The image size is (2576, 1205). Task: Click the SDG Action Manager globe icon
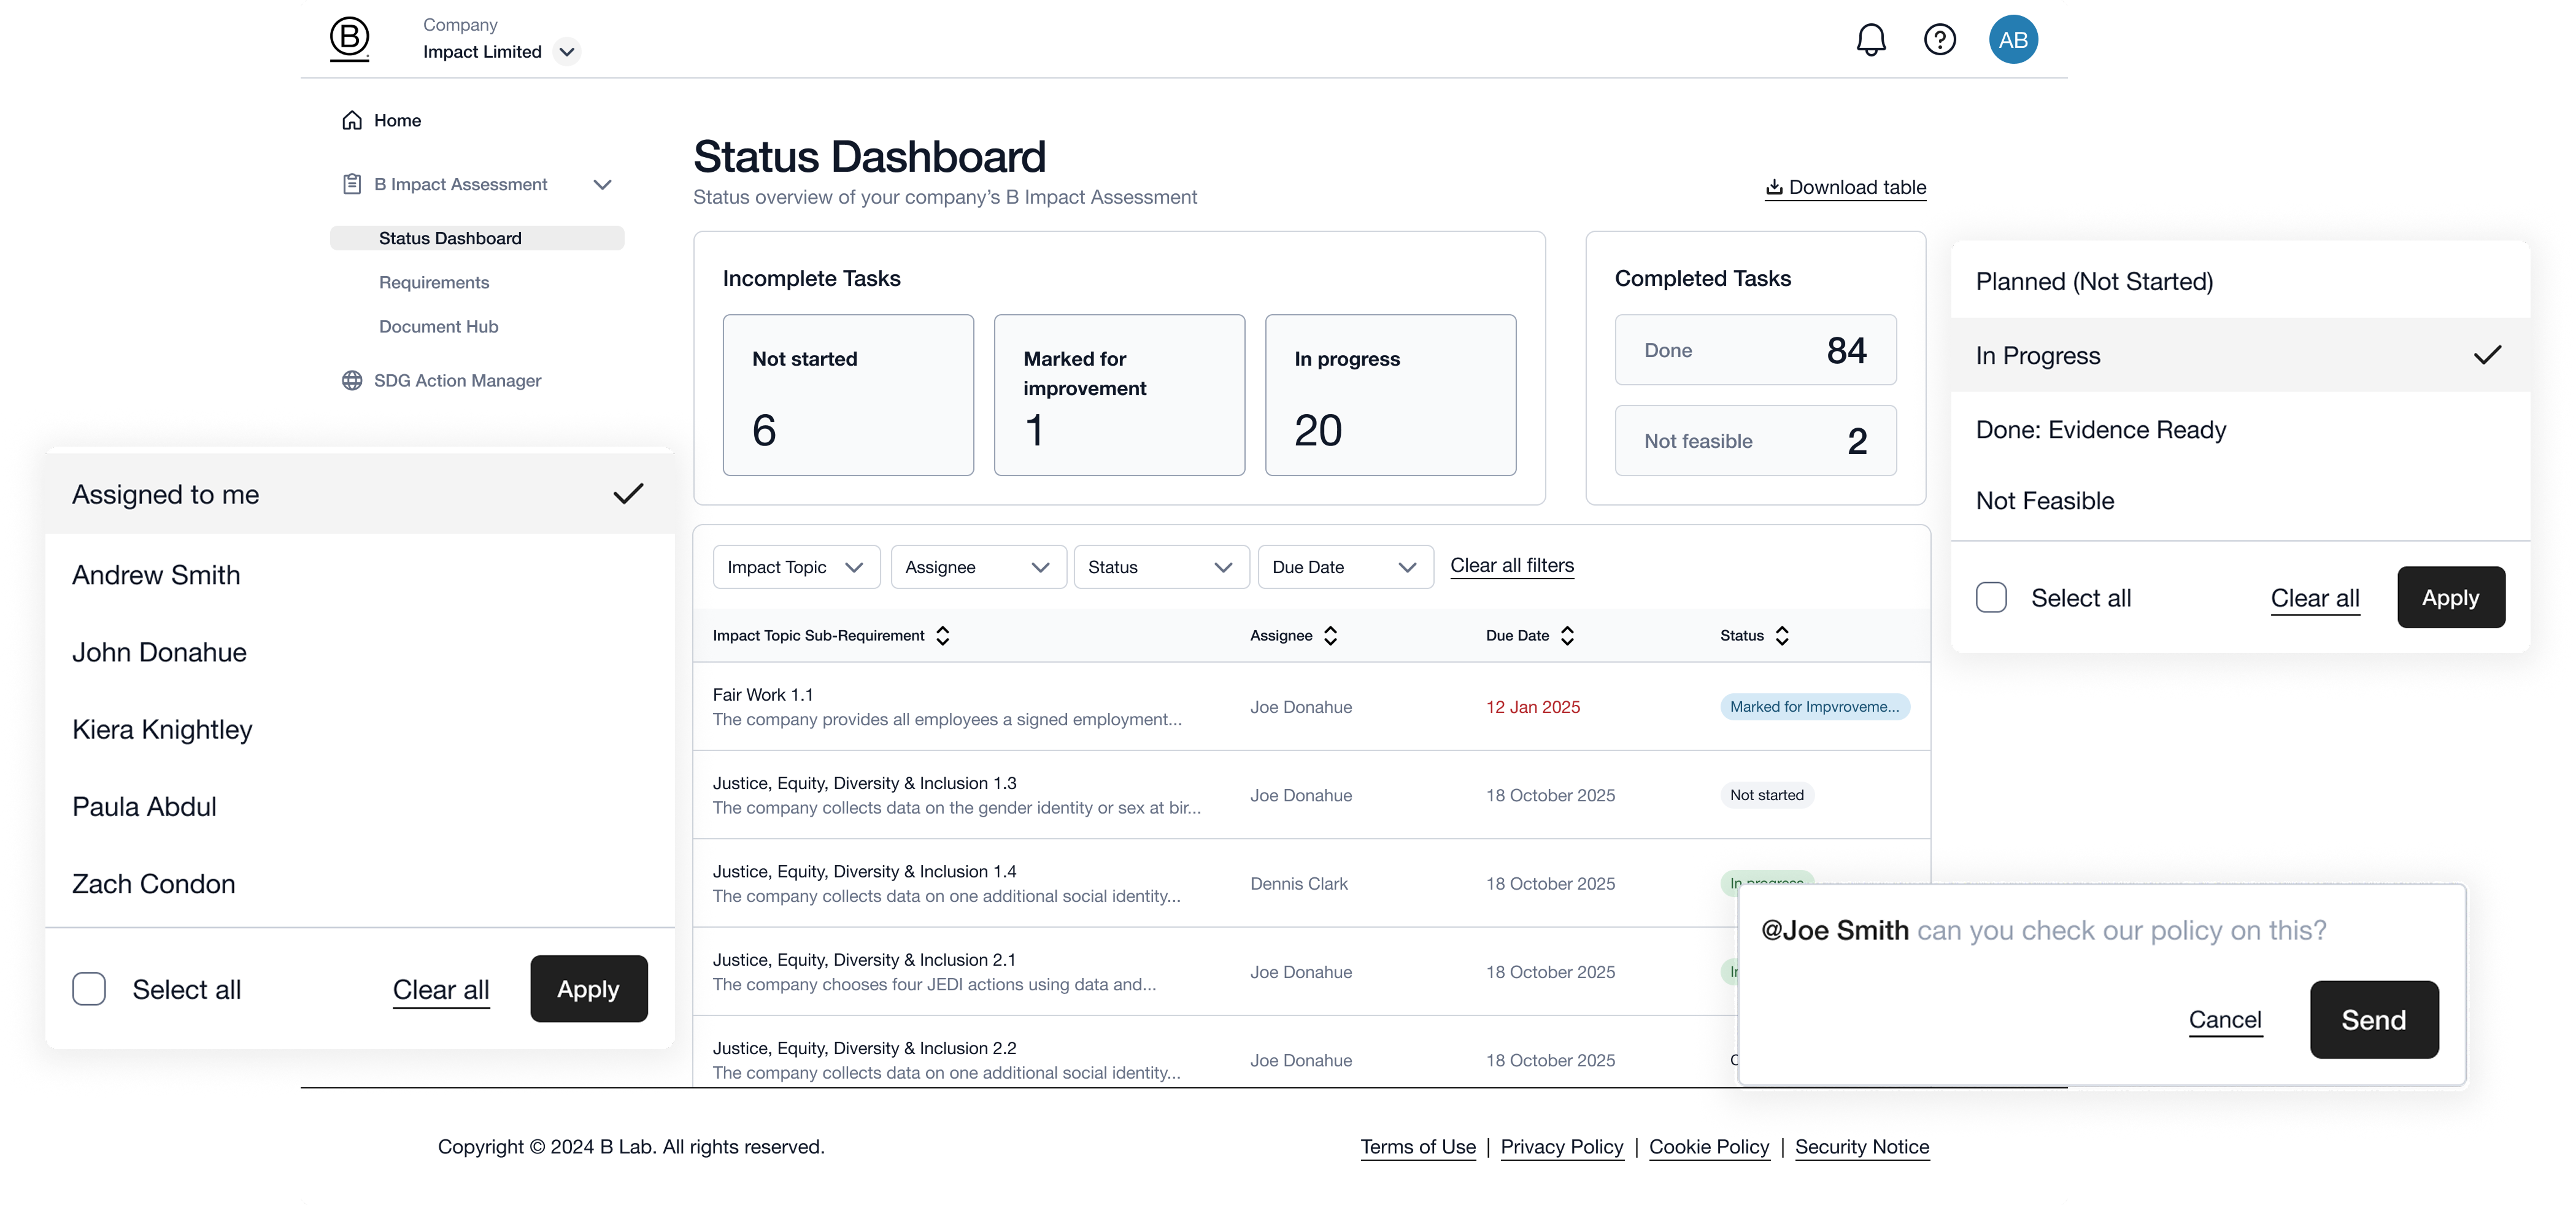click(352, 380)
